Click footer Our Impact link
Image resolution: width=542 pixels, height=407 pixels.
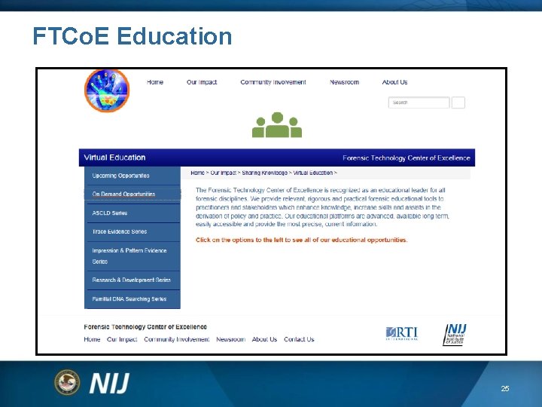click(x=122, y=339)
